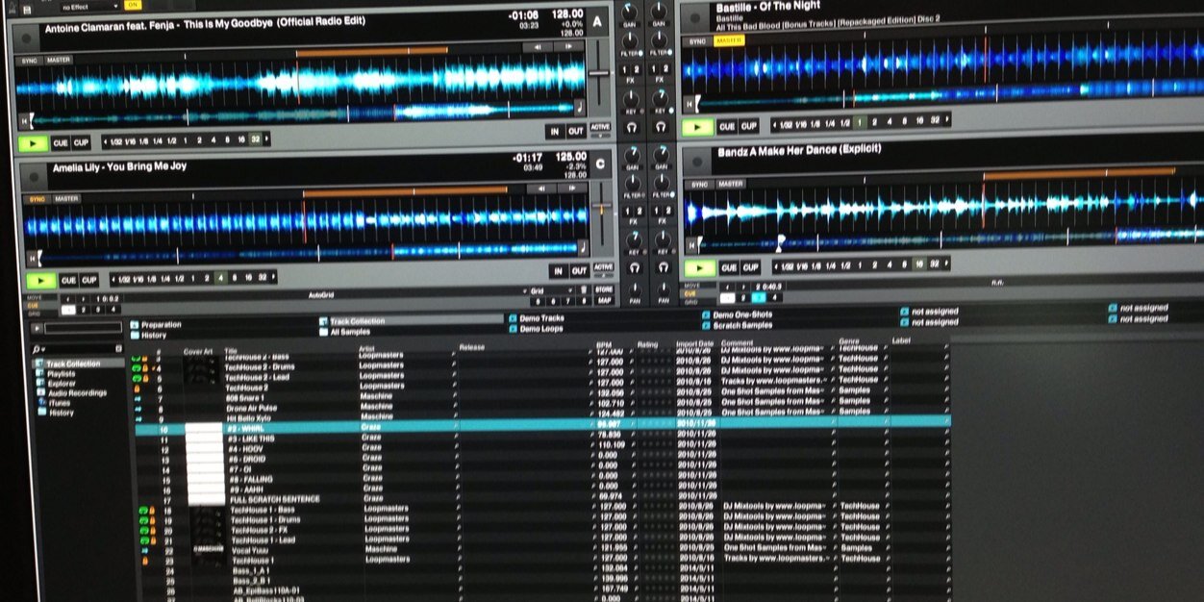This screenshot has height=602, width=1204.
Task: Play the preview player in browser
Action: click(x=38, y=328)
